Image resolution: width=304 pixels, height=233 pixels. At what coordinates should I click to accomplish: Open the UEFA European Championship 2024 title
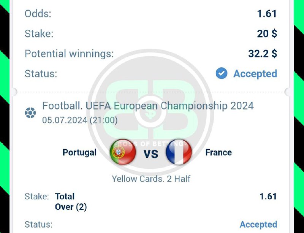148,106
